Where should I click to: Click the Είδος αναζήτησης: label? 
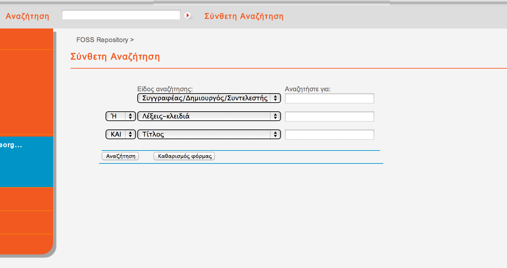(x=165, y=89)
